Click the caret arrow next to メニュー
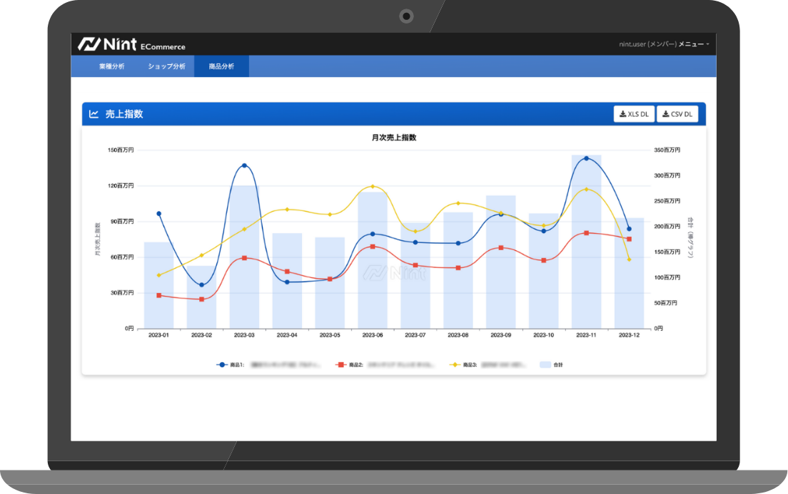 pyautogui.click(x=707, y=44)
